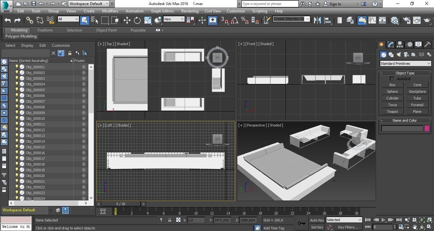Open the Selection Filter 'All' dropdown
434x231 pixels.
click(68, 19)
